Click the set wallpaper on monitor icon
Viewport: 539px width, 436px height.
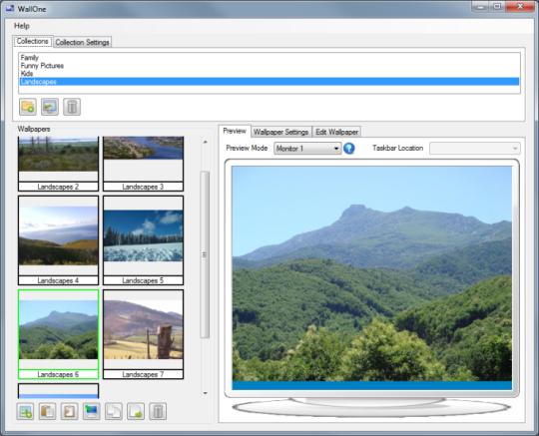(92, 411)
